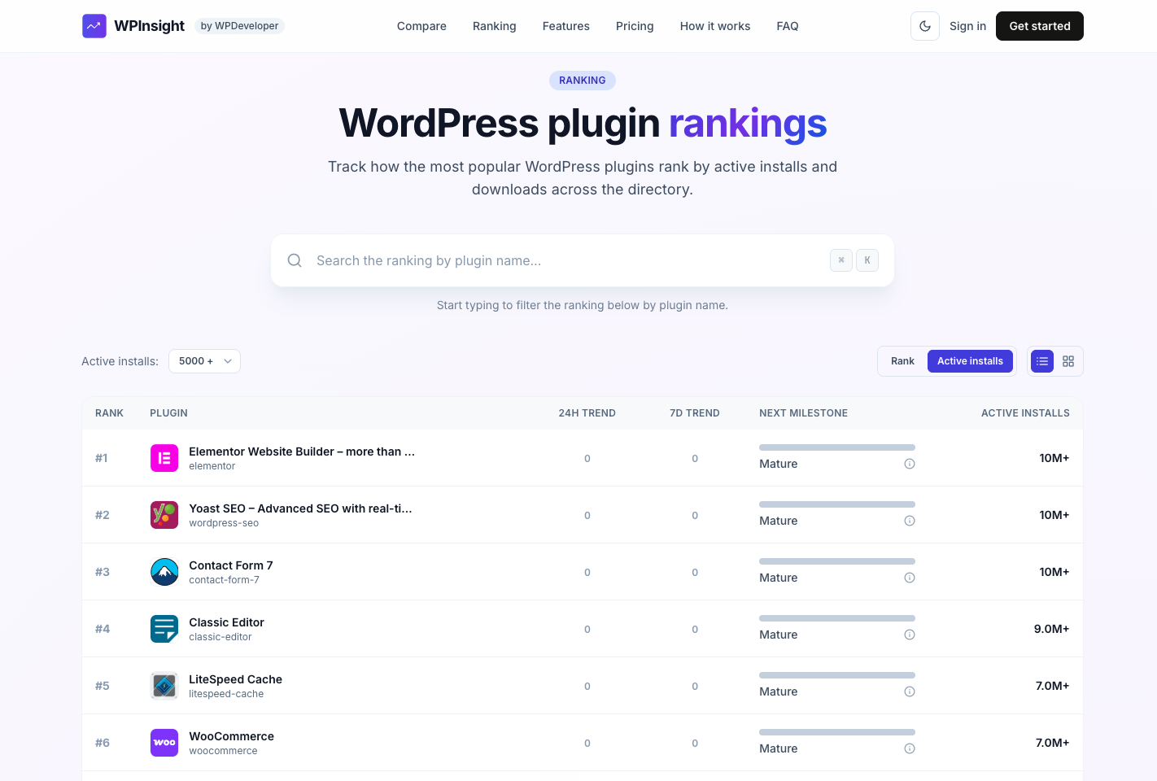Click rank #6 cell
This screenshot has height=781, width=1157.
pyautogui.click(x=103, y=743)
